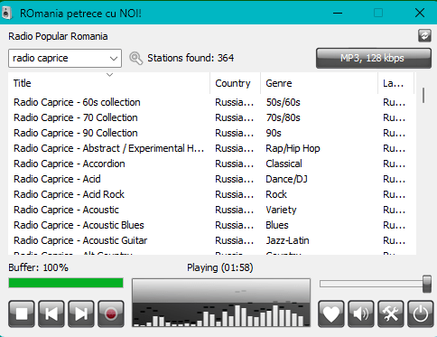Click the 70s/80s genre cell
The height and width of the screenshot is (337, 437).
(283, 117)
